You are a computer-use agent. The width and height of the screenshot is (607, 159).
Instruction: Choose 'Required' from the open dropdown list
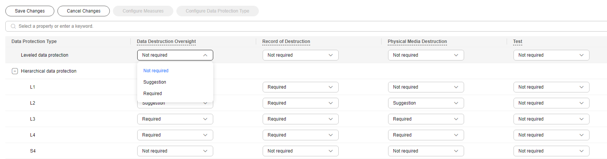pyautogui.click(x=152, y=94)
